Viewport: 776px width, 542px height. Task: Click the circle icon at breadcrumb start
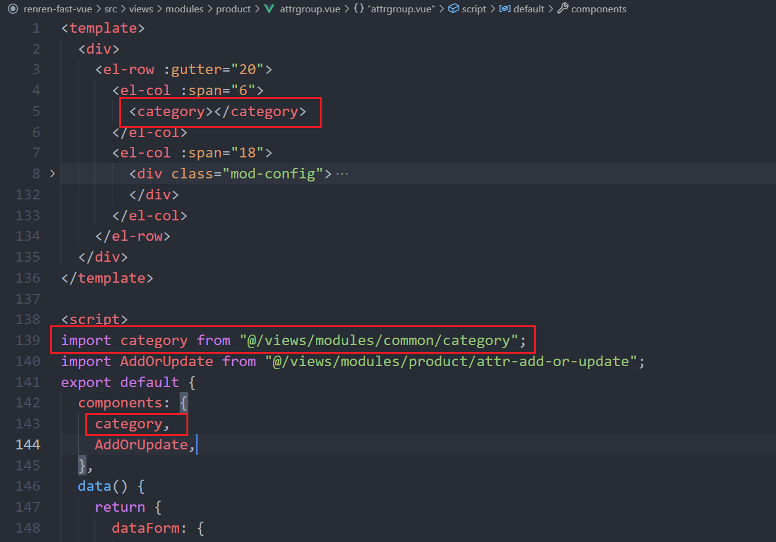pos(12,9)
